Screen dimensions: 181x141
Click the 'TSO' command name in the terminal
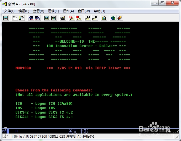pyautogui.click(x=19, y=103)
